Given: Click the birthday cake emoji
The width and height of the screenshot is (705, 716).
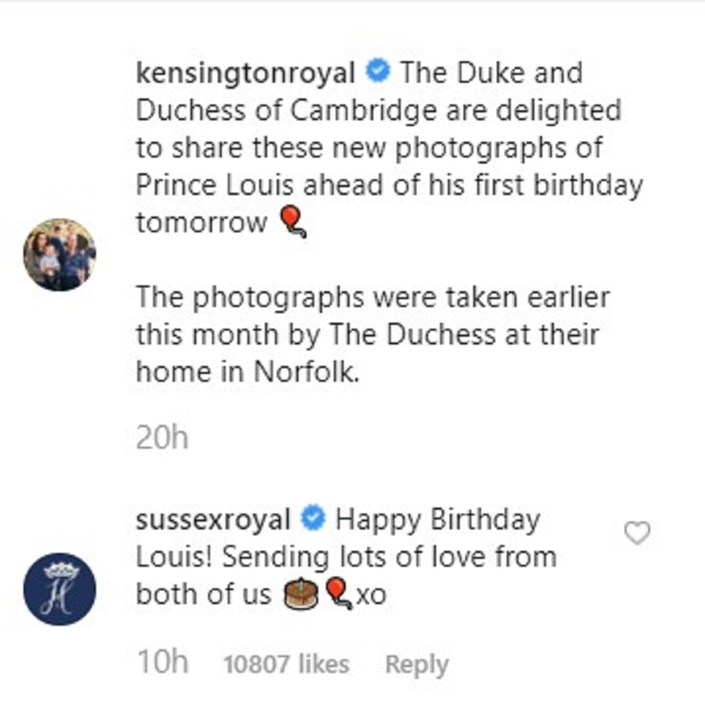Looking at the screenshot, I should click(x=302, y=595).
